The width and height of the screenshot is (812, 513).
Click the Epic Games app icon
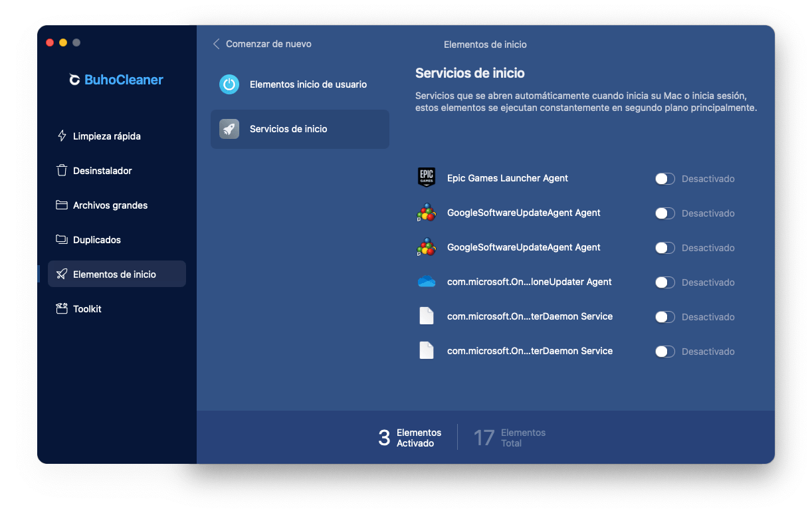pyautogui.click(x=427, y=178)
